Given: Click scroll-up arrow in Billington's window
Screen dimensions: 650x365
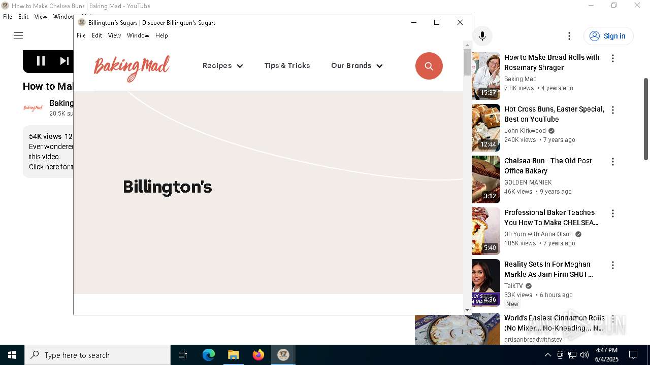Looking at the screenshot, I should [x=468, y=45].
